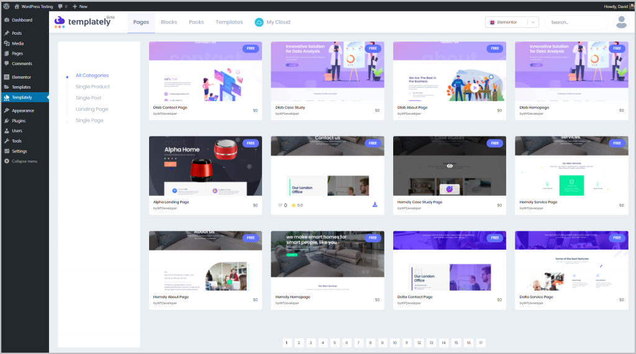Open the Delta Contact Page thumbnail
636x354 pixels.
(450, 261)
